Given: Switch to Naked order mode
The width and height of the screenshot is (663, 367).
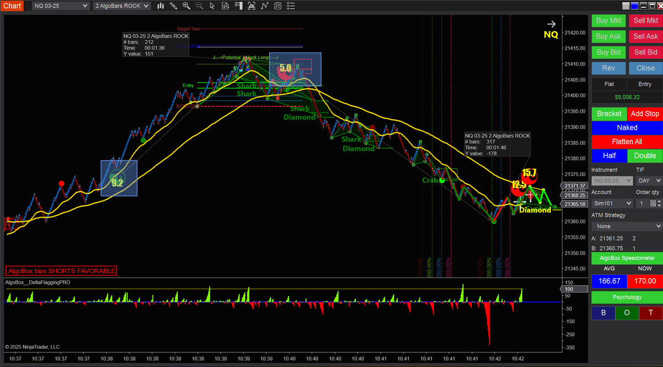Looking at the screenshot, I should point(627,127).
